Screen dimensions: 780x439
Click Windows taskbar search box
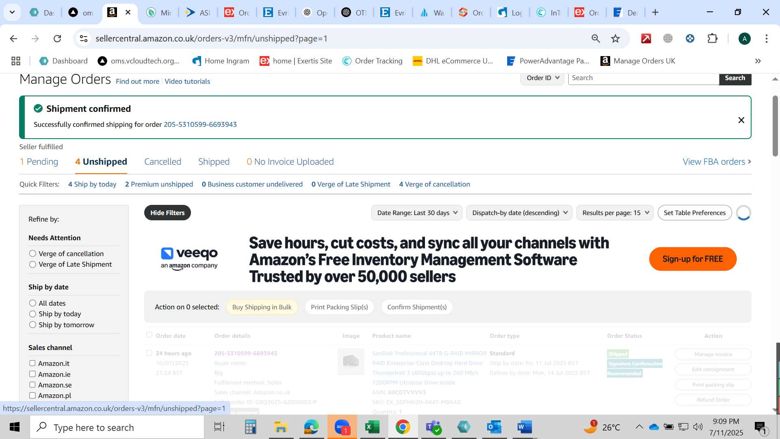(117, 427)
